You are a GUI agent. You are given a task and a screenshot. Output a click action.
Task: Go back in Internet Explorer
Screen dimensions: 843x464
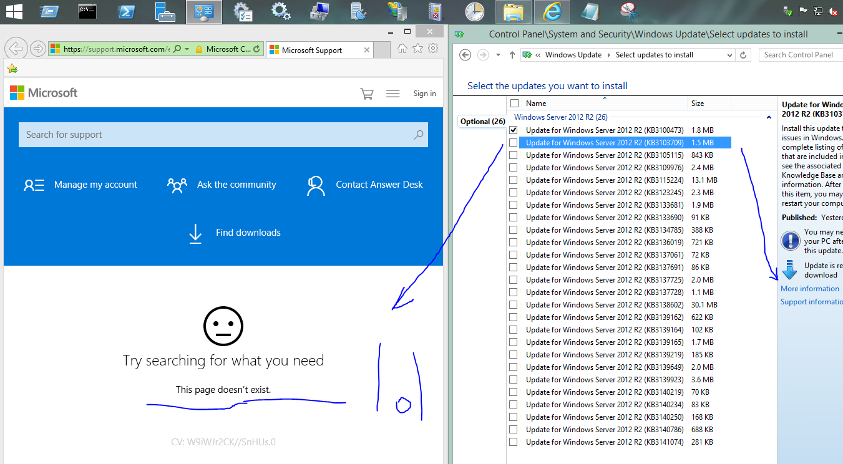(x=16, y=49)
